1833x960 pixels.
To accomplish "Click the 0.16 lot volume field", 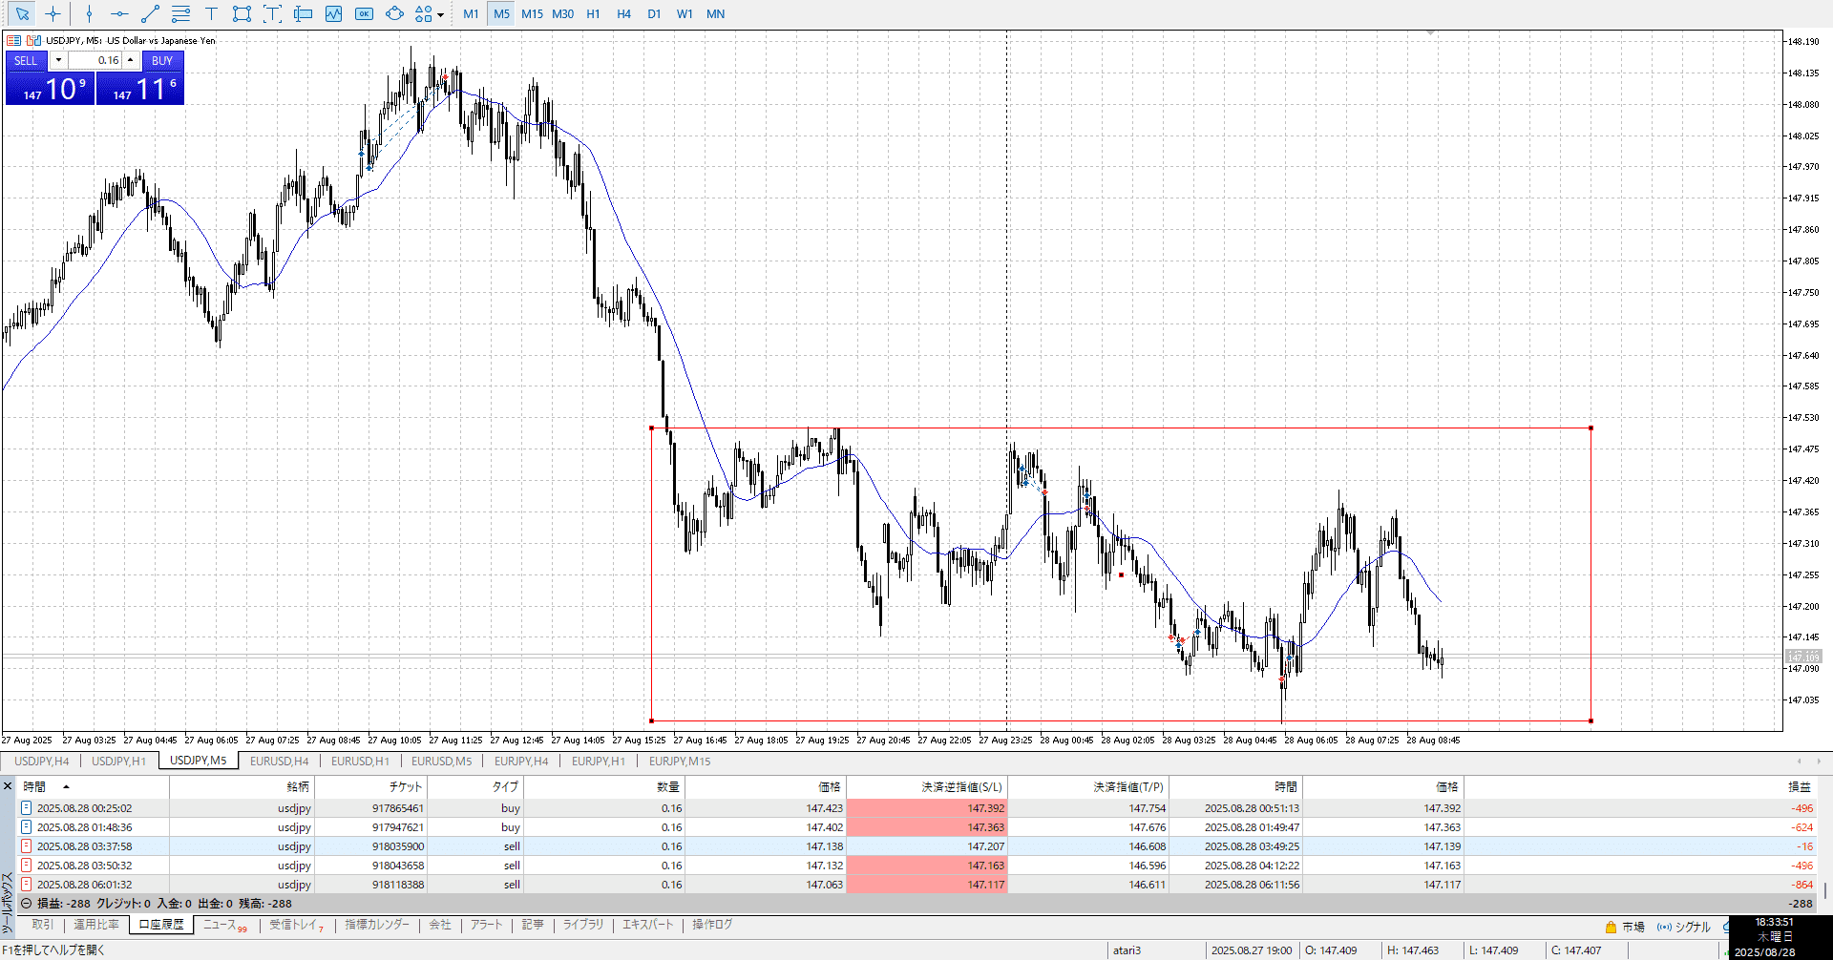I will [x=95, y=60].
